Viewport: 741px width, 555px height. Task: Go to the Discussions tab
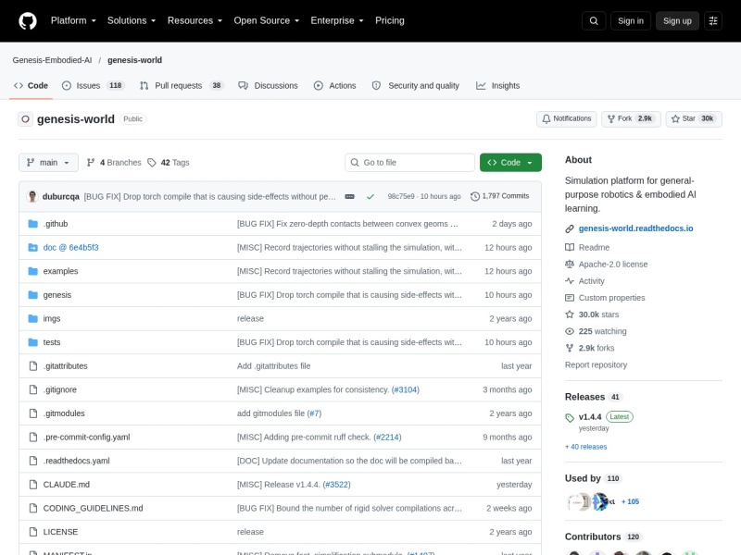268,85
